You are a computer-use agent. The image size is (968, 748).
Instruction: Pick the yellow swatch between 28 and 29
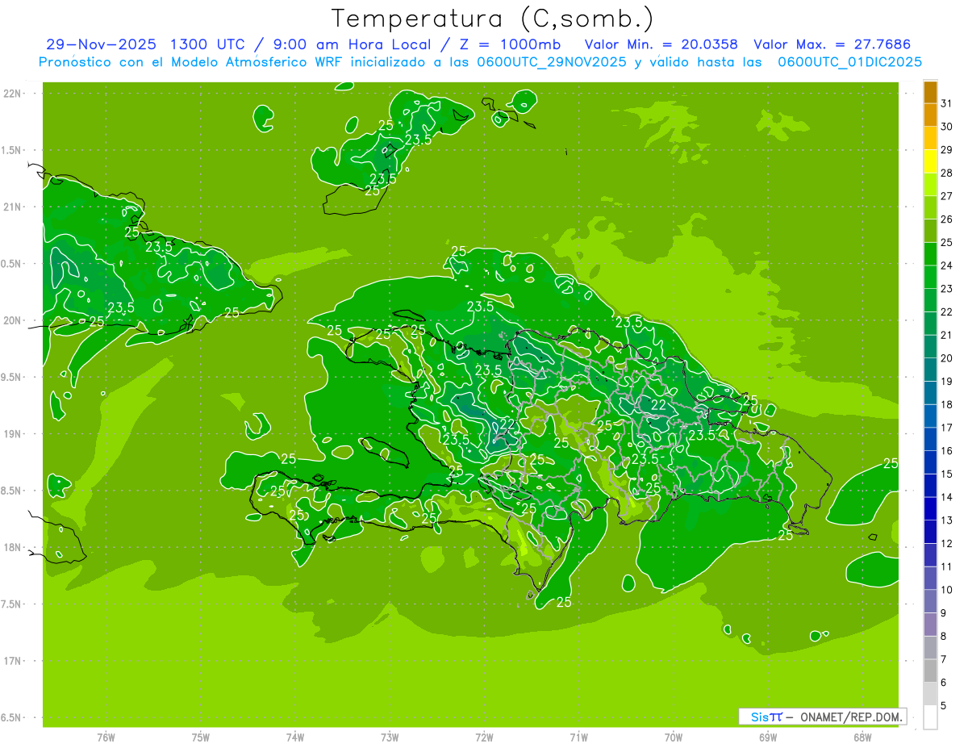tap(930, 161)
